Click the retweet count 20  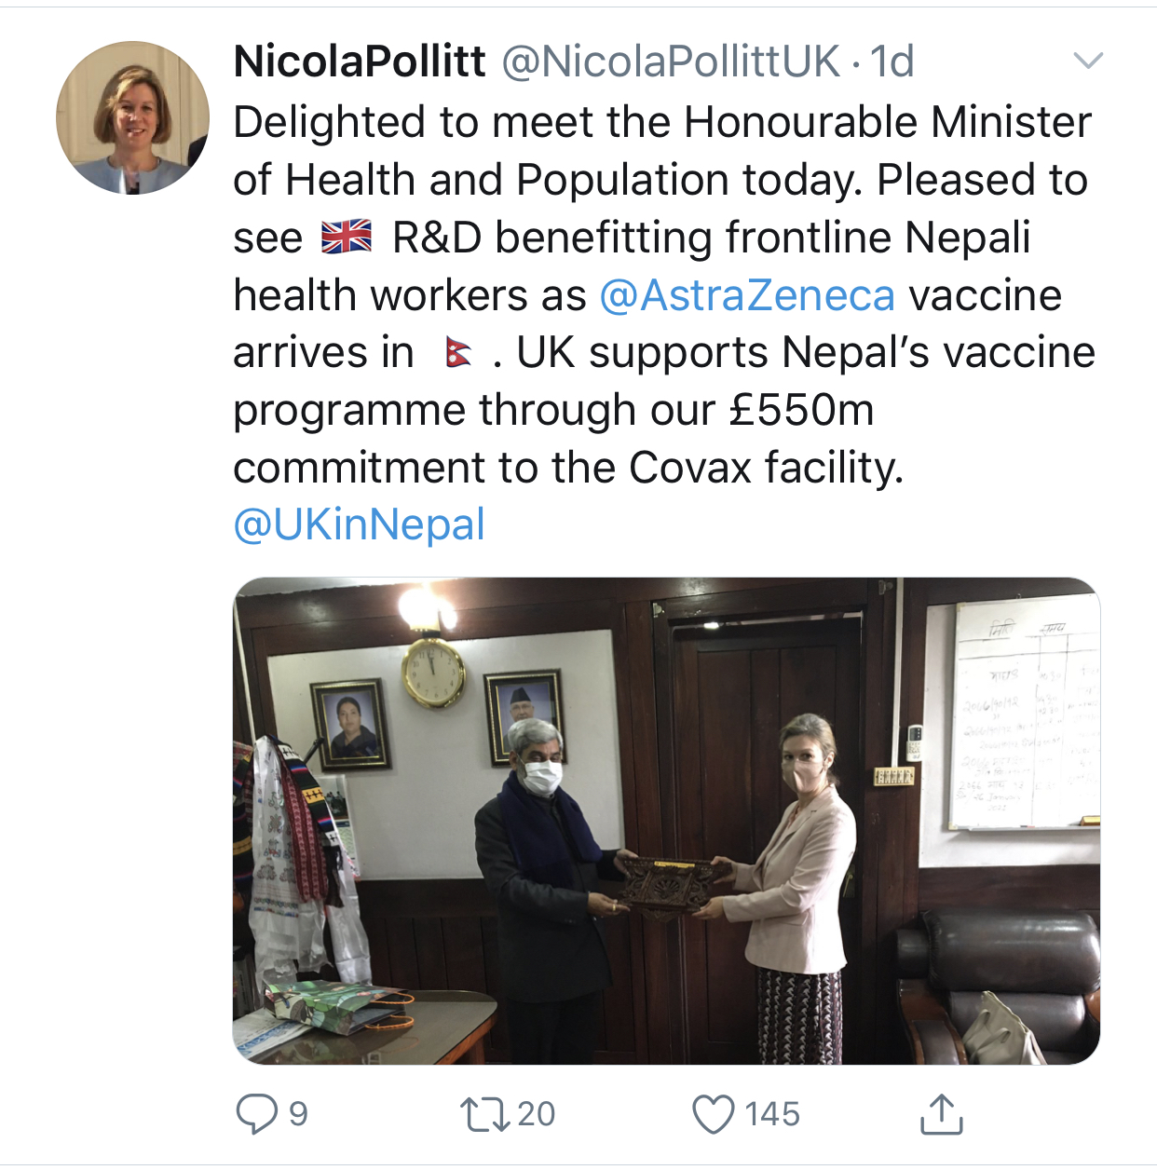click(537, 1114)
